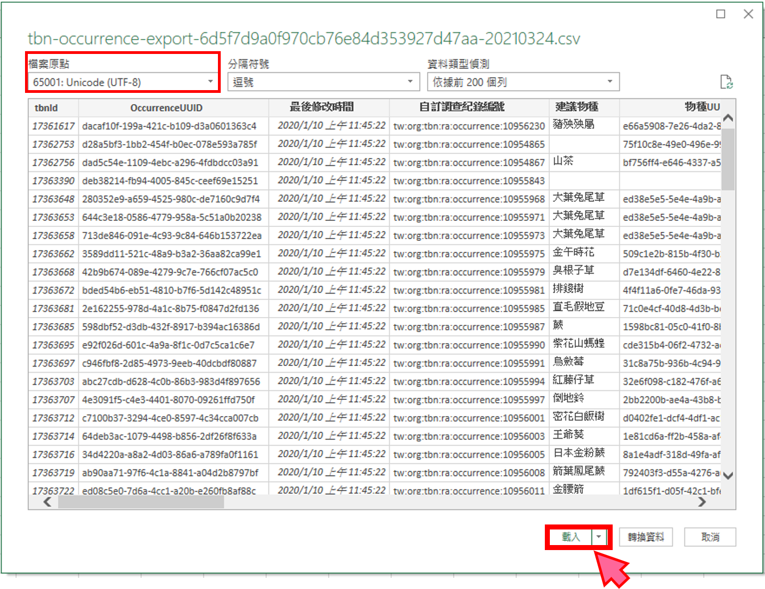Click the 轉換資料 transform data button
765x589 pixels.
645,536
